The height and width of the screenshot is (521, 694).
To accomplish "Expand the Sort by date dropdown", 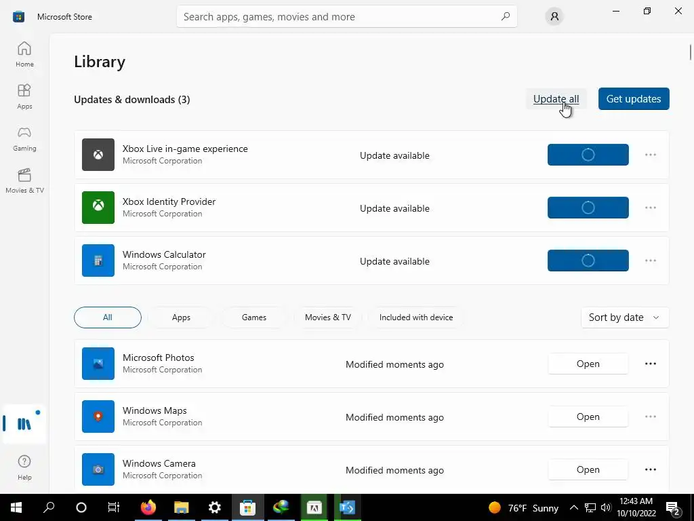I will (624, 317).
